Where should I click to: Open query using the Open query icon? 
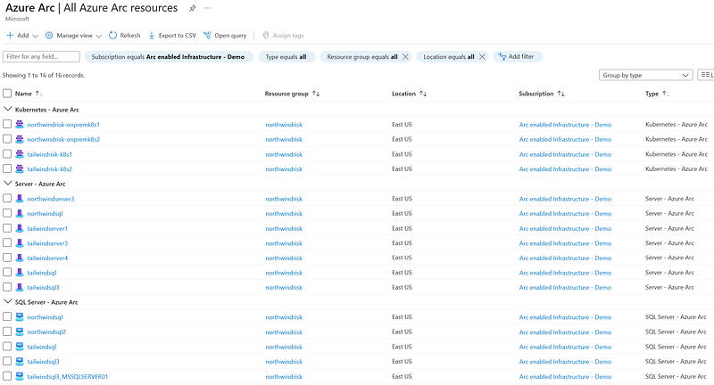(207, 36)
